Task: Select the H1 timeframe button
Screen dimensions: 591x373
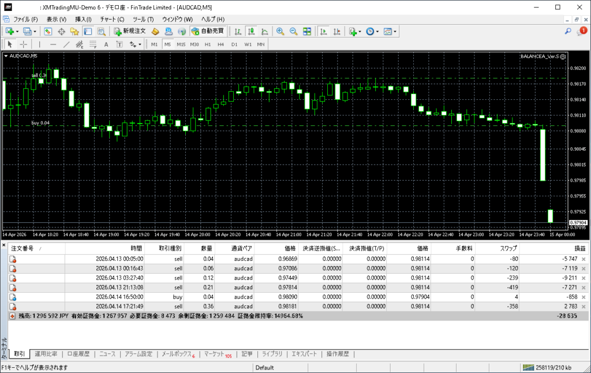Action: pos(208,44)
